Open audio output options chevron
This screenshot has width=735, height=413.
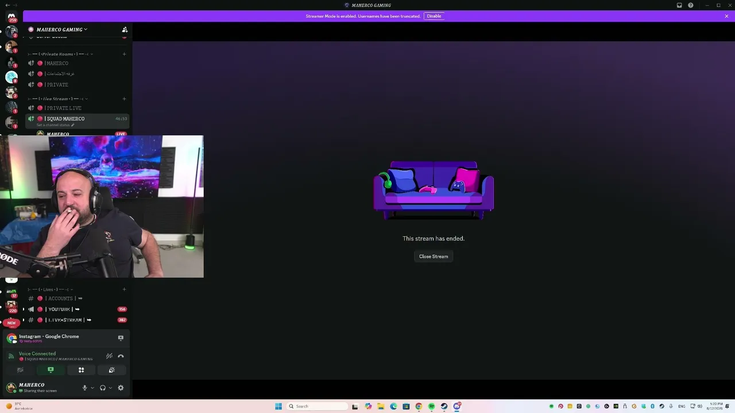coord(110,388)
